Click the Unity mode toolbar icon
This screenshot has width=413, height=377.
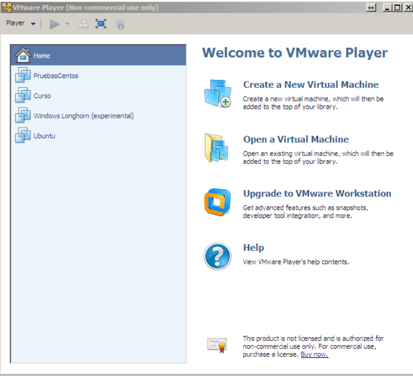click(119, 25)
